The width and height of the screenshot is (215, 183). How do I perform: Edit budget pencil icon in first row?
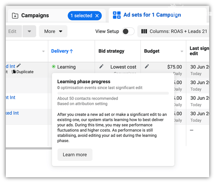(147, 66)
